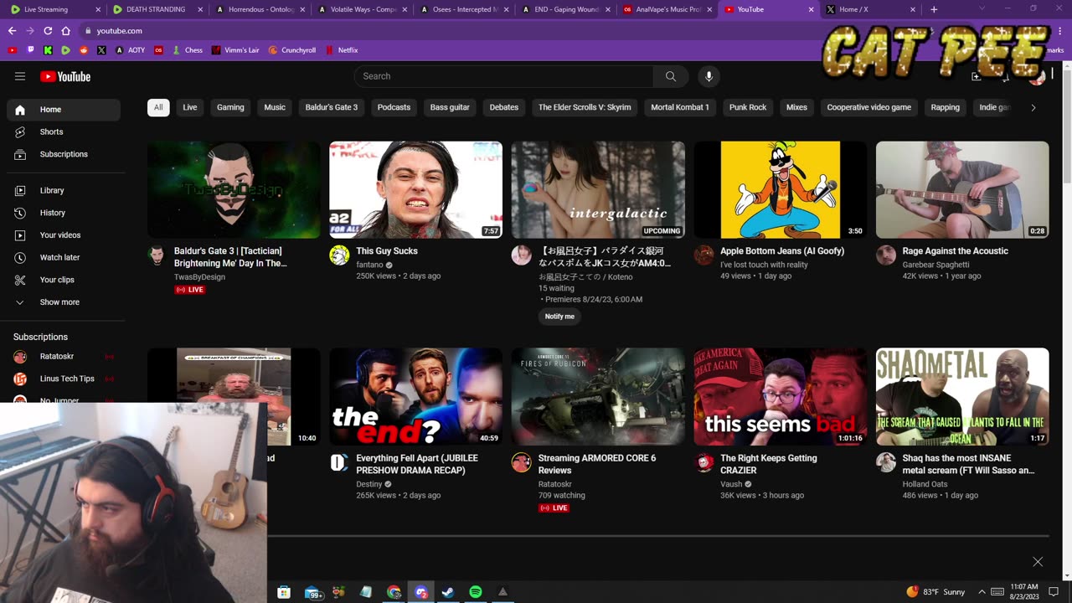Select the Gaming filter chip

click(x=230, y=107)
